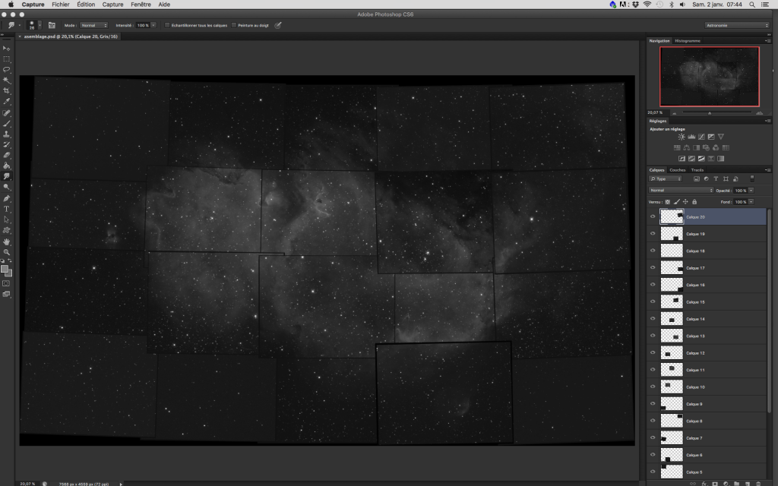
Task: Adjust the Navigator zoom slider
Action: point(710,113)
